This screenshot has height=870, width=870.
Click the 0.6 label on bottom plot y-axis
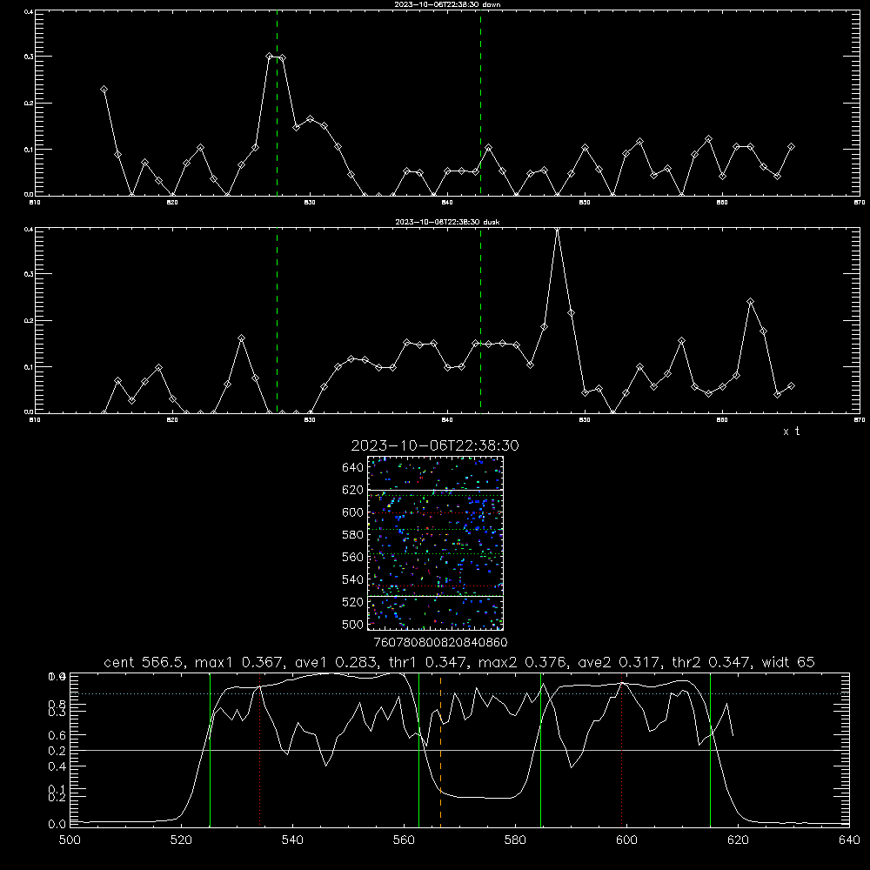(57, 735)
